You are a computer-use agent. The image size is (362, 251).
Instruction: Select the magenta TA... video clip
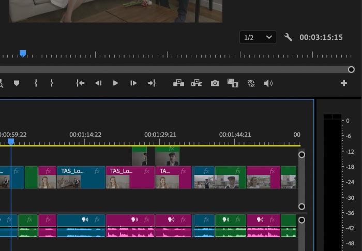click(173, 178)
